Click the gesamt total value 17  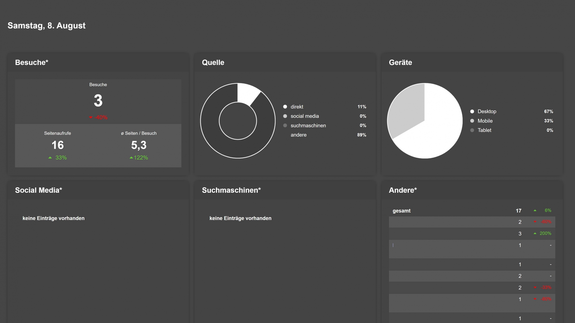[518, 211]
